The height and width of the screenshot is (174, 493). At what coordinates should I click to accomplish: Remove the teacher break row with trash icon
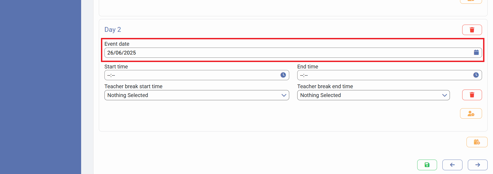pyautogui.click(x=472, y=95)
